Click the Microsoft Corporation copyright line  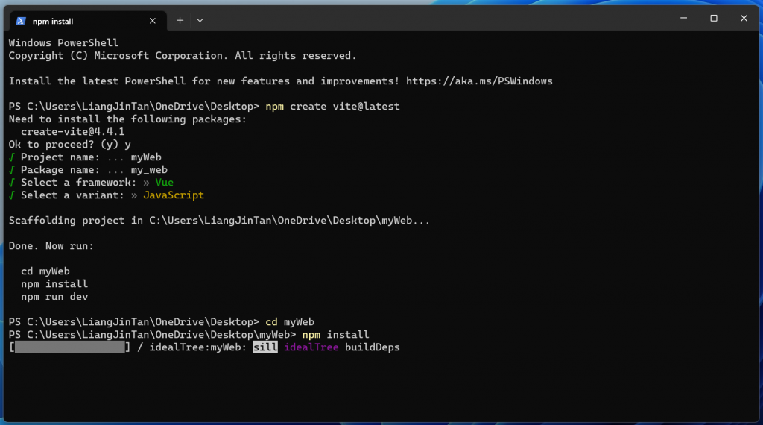[183, 55]
